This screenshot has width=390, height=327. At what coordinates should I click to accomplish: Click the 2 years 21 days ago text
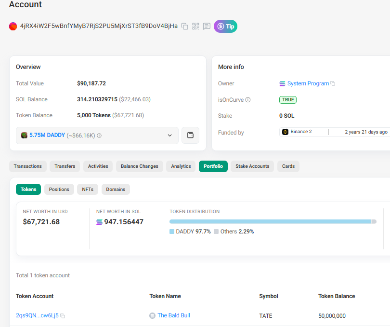pos(366,132)
